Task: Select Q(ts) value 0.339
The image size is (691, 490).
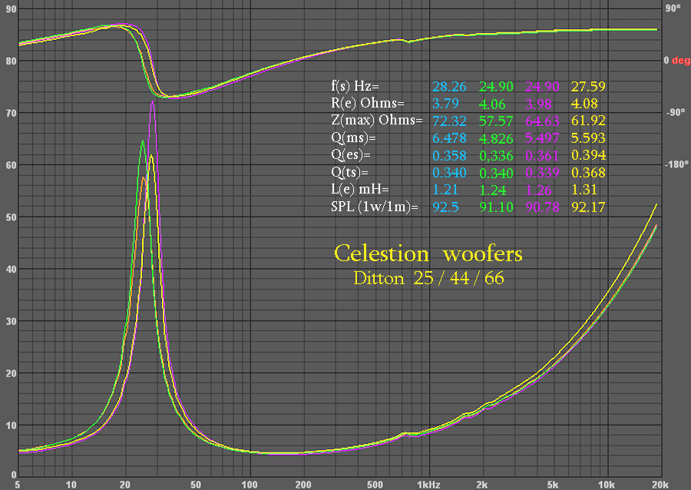Action: (x=542, y=172)
